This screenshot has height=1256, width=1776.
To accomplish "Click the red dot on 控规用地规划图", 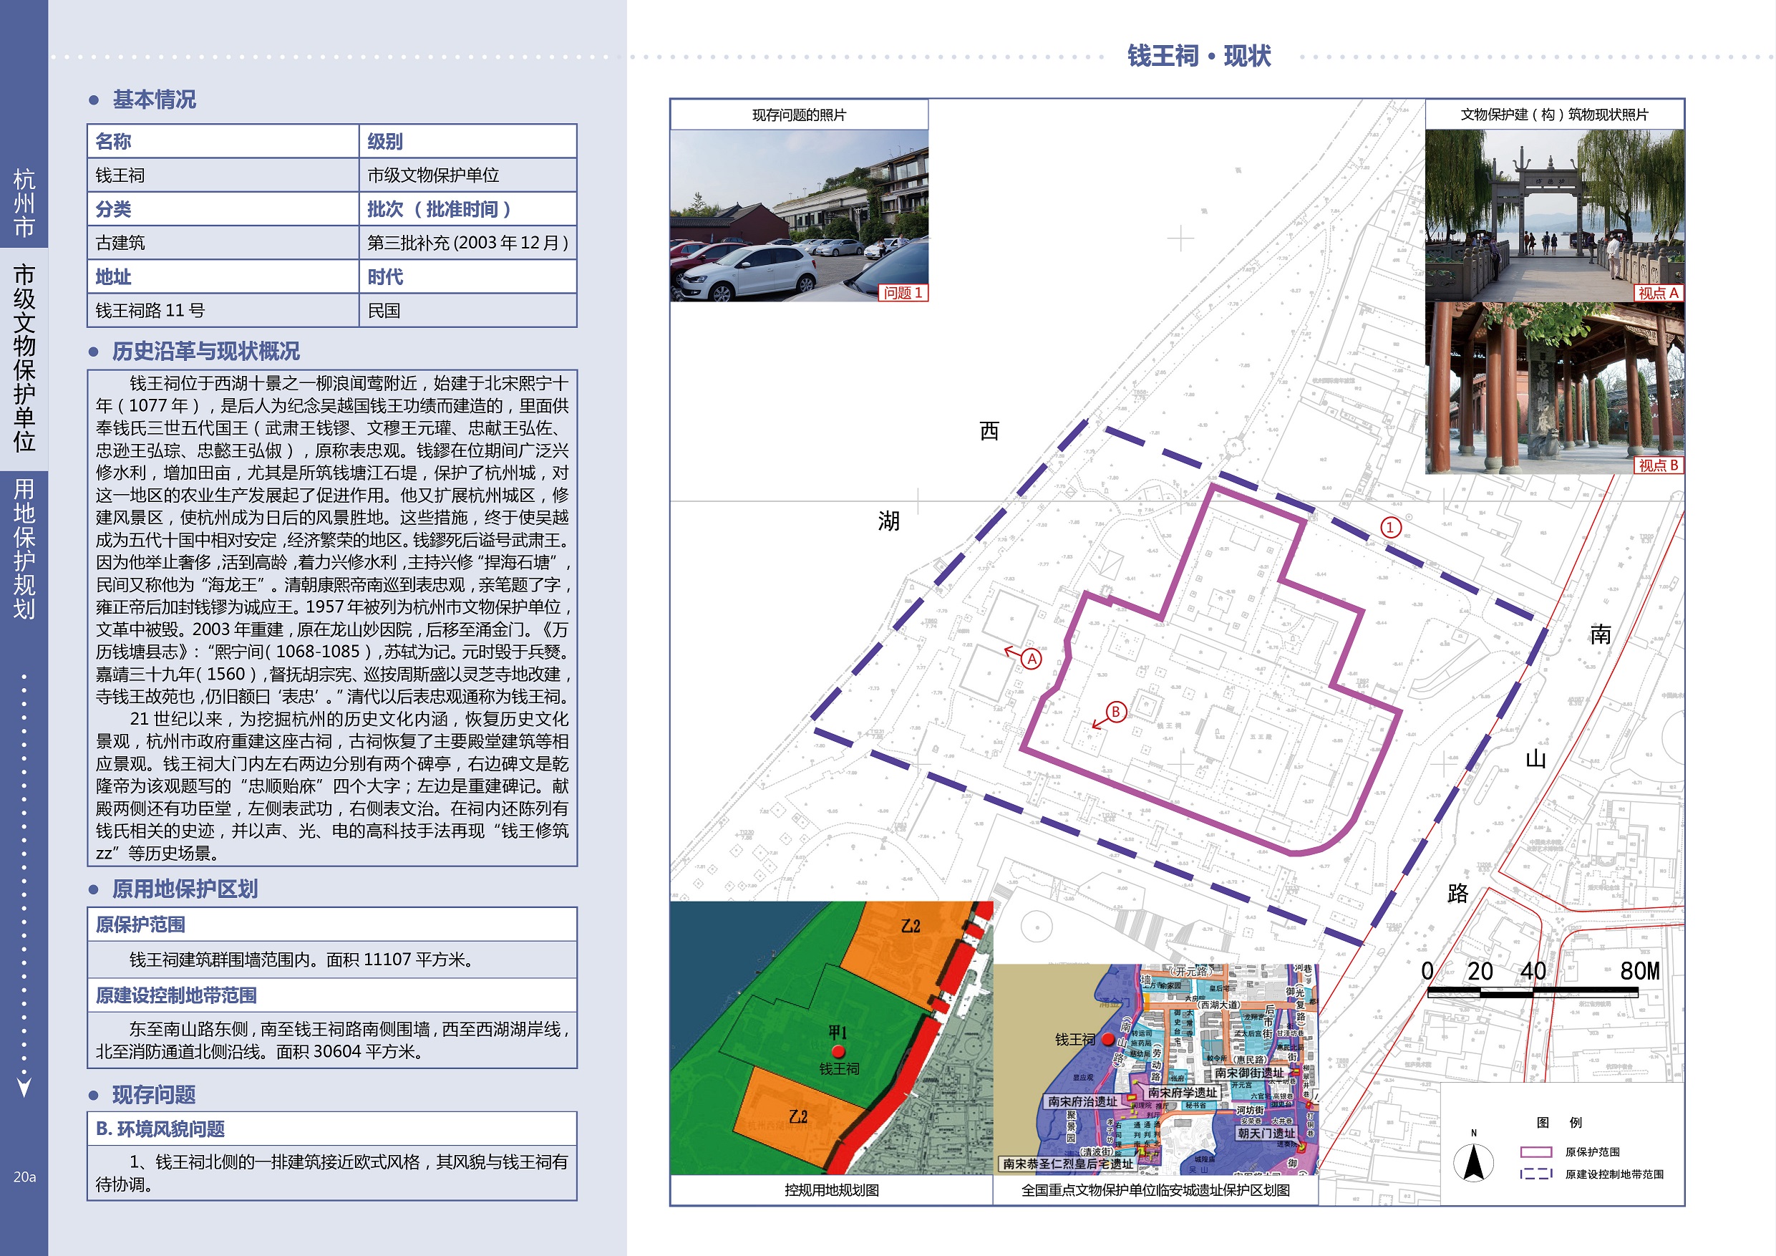I will 838,1052.
